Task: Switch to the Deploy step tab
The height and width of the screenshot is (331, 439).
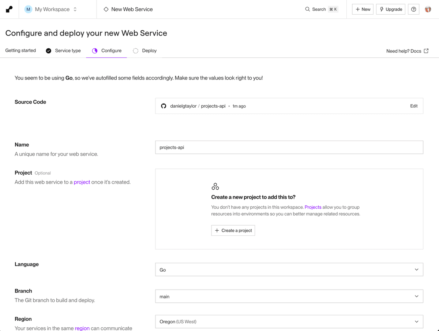Action: point(145,51)
